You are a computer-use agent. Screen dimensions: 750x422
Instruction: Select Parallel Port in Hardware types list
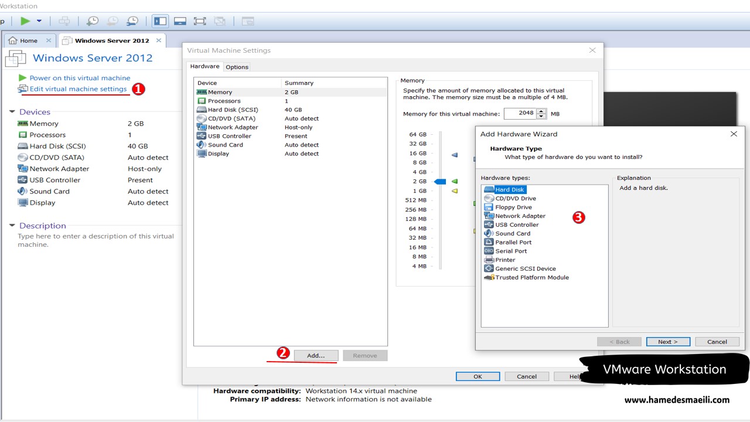(507, 242)
